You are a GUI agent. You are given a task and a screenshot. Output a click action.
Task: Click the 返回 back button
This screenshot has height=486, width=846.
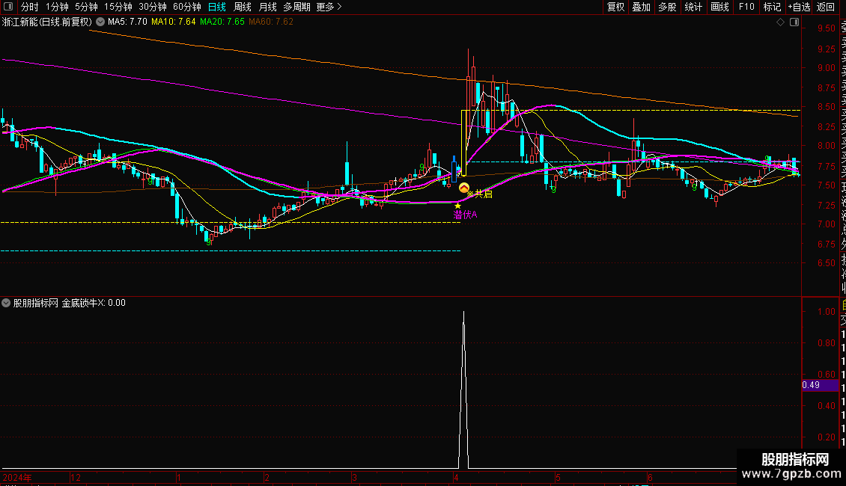826,7
